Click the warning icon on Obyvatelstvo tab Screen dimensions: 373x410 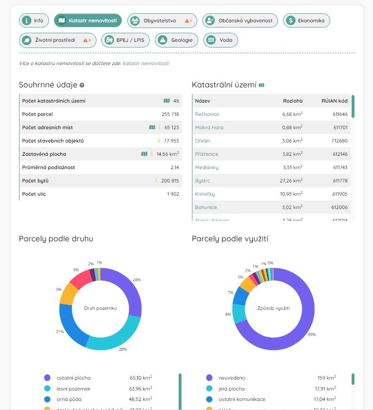pyautogui.click(x=187, y=20)
